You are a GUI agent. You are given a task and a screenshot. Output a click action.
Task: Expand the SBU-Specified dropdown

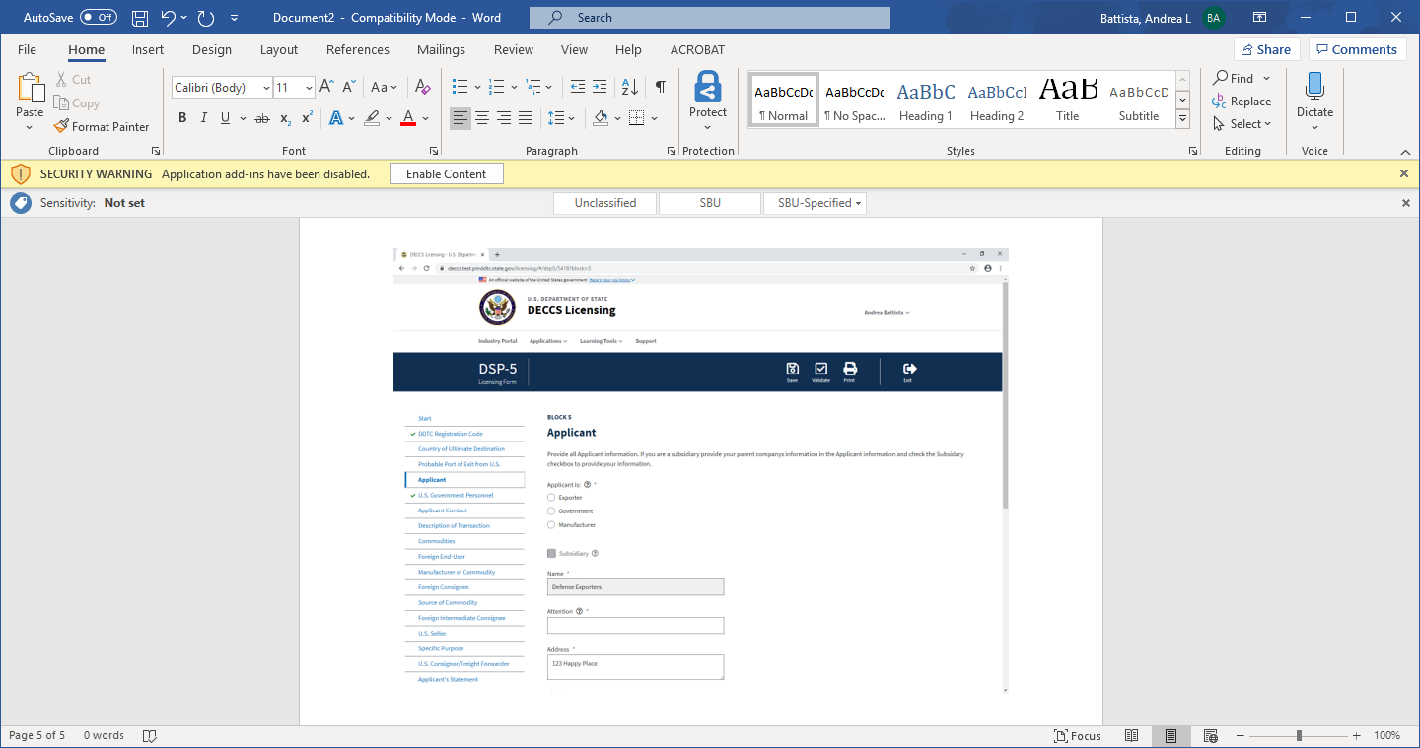(815, 203)
